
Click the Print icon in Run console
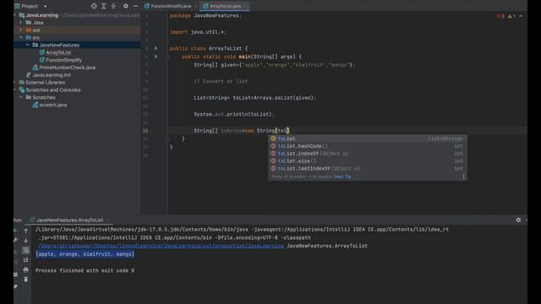[26, 269]
